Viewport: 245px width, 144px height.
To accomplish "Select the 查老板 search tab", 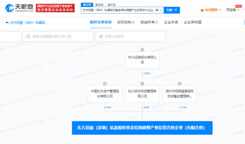I will (99, 5).
